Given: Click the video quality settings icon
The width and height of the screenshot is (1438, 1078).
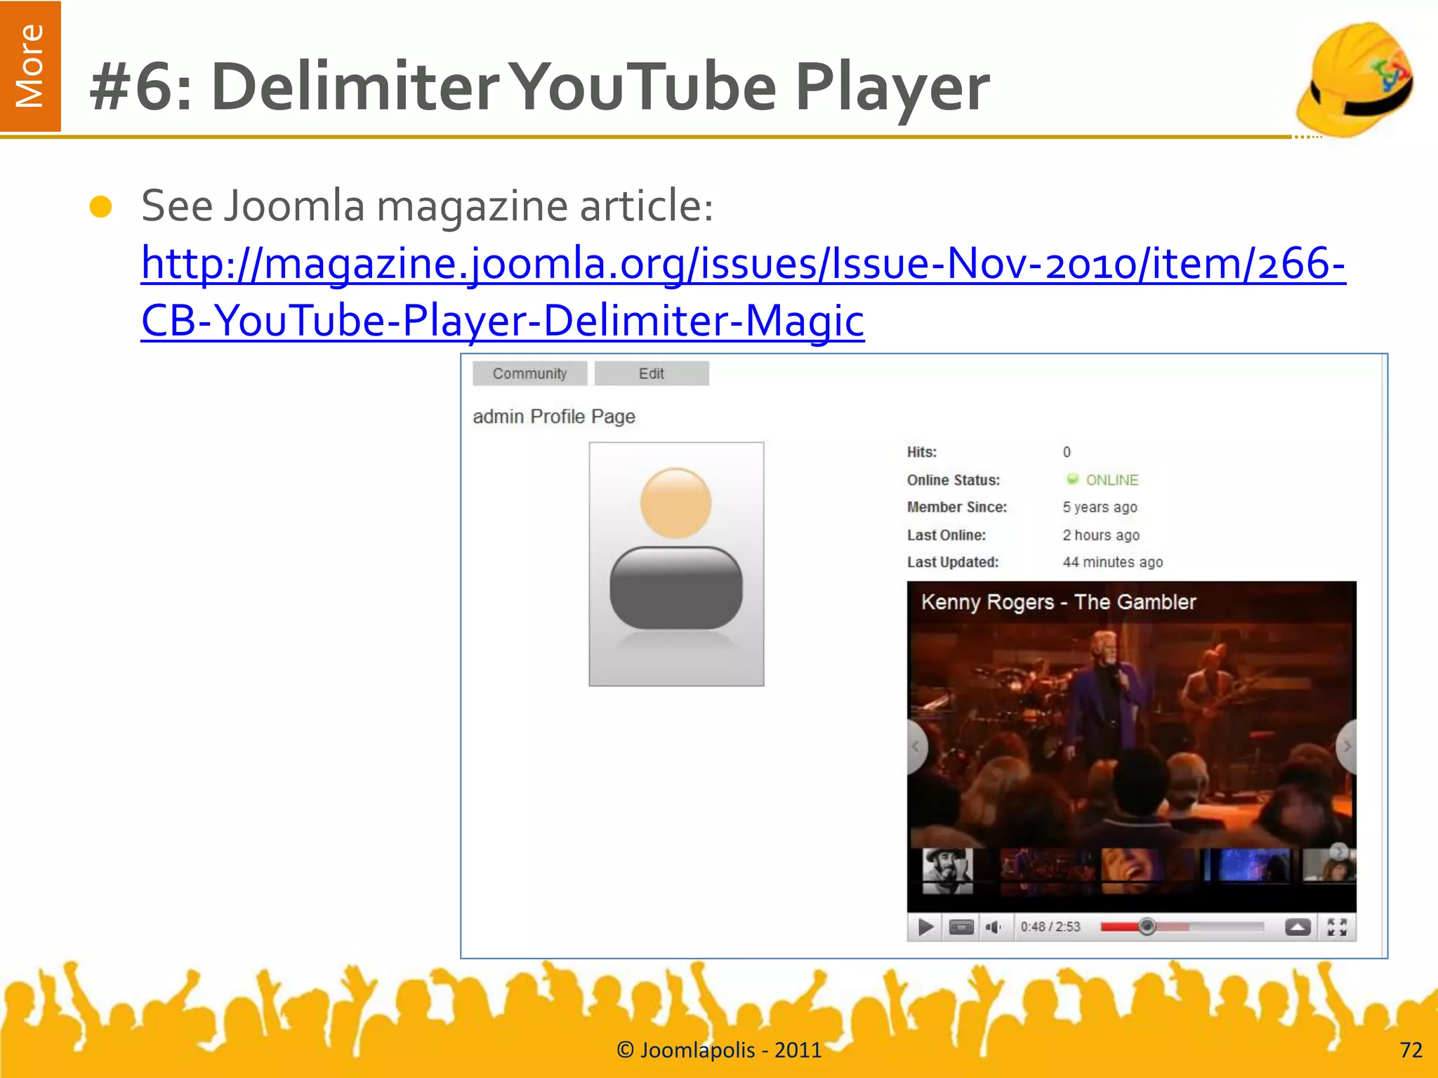Looking at the screenshot, I should [x=961, y=927].
